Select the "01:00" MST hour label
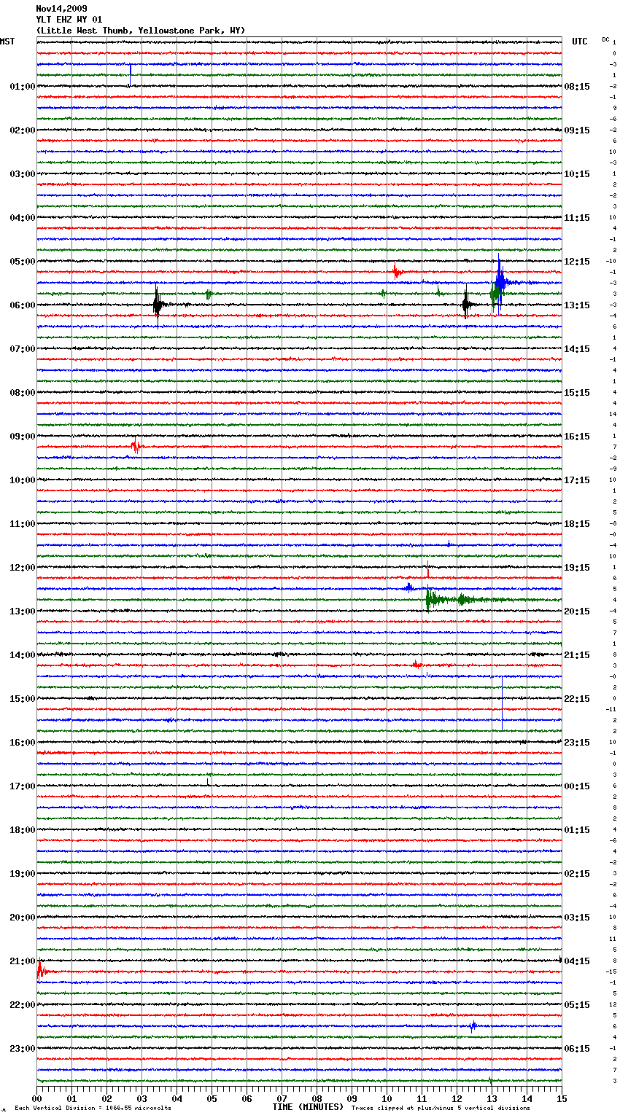 click(23, 87)
